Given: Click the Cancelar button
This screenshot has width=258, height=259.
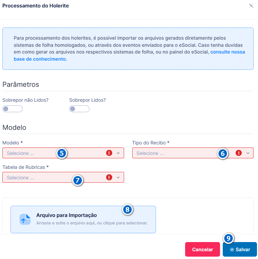Looking at the screenshot, I should (202, 249).
